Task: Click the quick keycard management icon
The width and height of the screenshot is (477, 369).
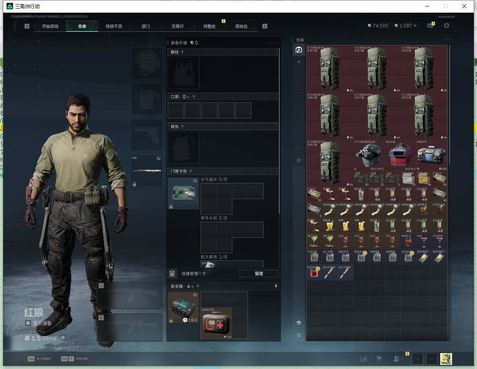Action: click(172, 273)
